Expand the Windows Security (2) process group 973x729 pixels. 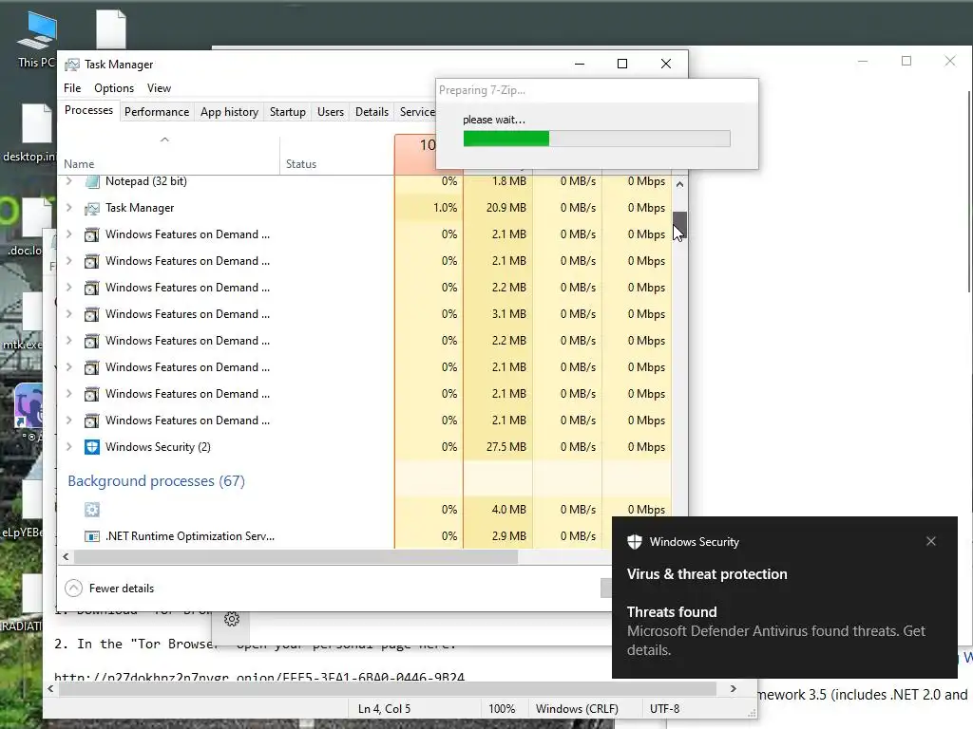coord(68,446)
